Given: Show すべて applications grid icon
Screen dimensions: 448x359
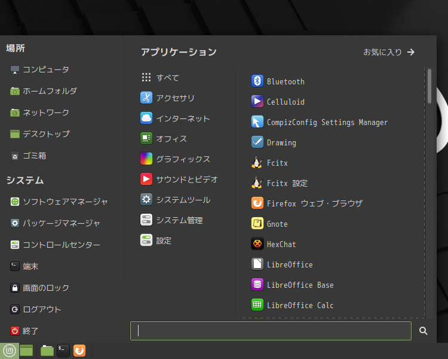Looking at the screenshot, I should pos(146,77).
